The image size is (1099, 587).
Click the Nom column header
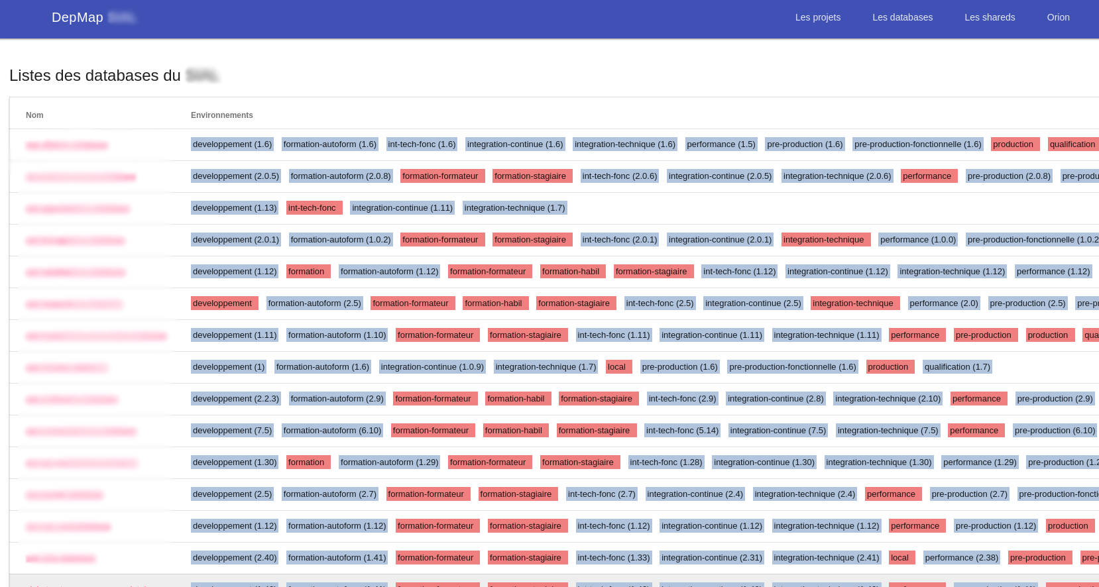34,115
